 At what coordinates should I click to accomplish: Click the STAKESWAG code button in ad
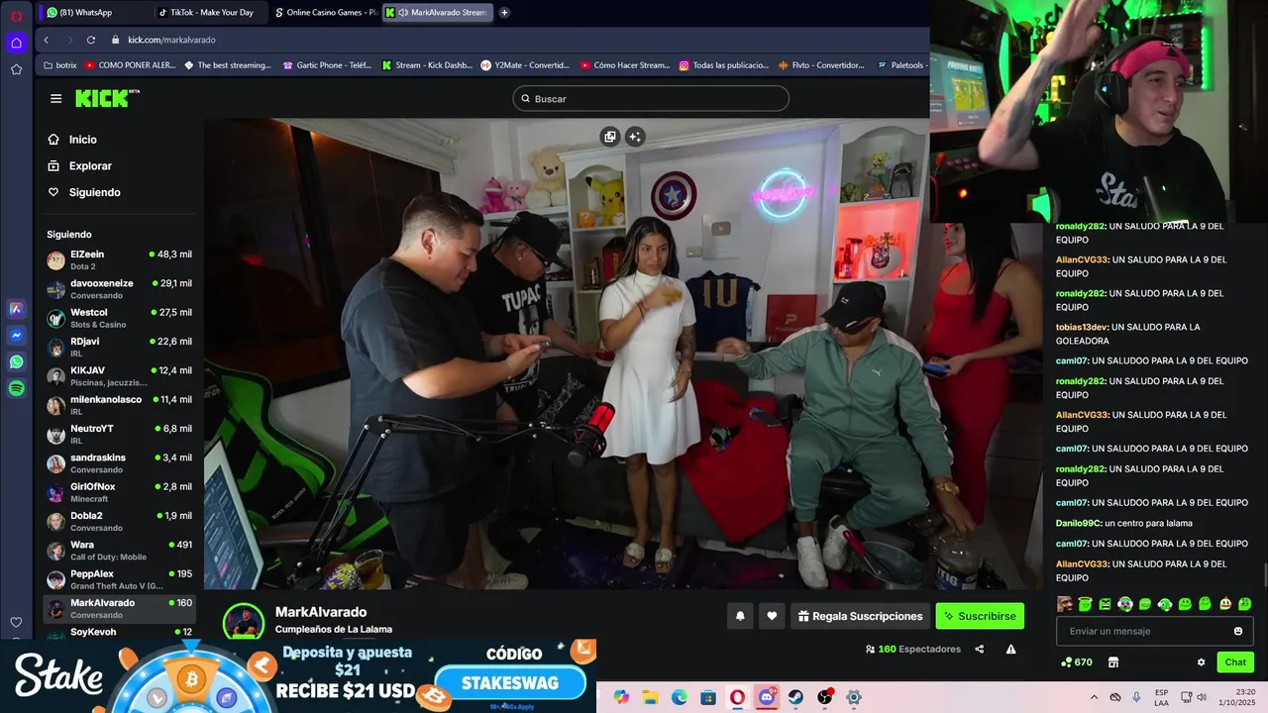(510, 682)
